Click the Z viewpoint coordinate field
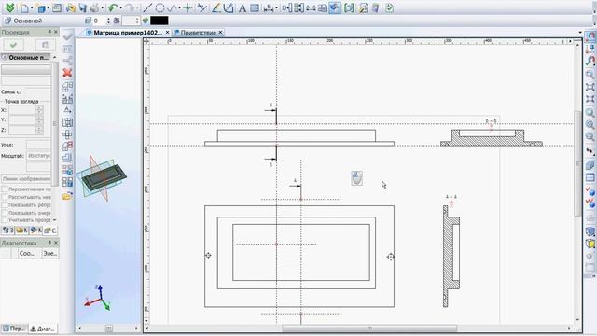 [x=22, y=130]
